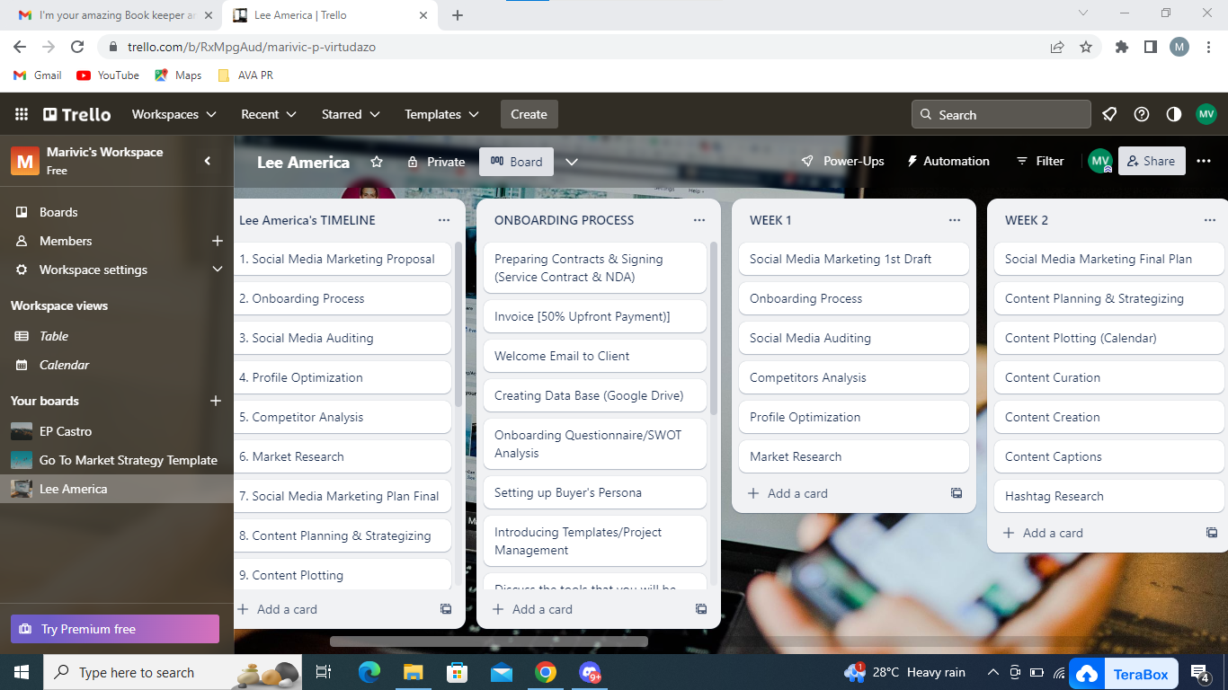Open the notifications bell icon
This screenshot has width=1228, height=690.
(1109, 114)
